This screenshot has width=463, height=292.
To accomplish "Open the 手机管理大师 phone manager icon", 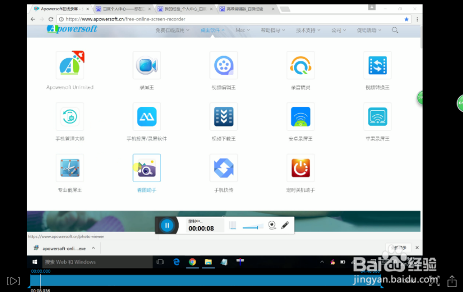I will point(70,116).
